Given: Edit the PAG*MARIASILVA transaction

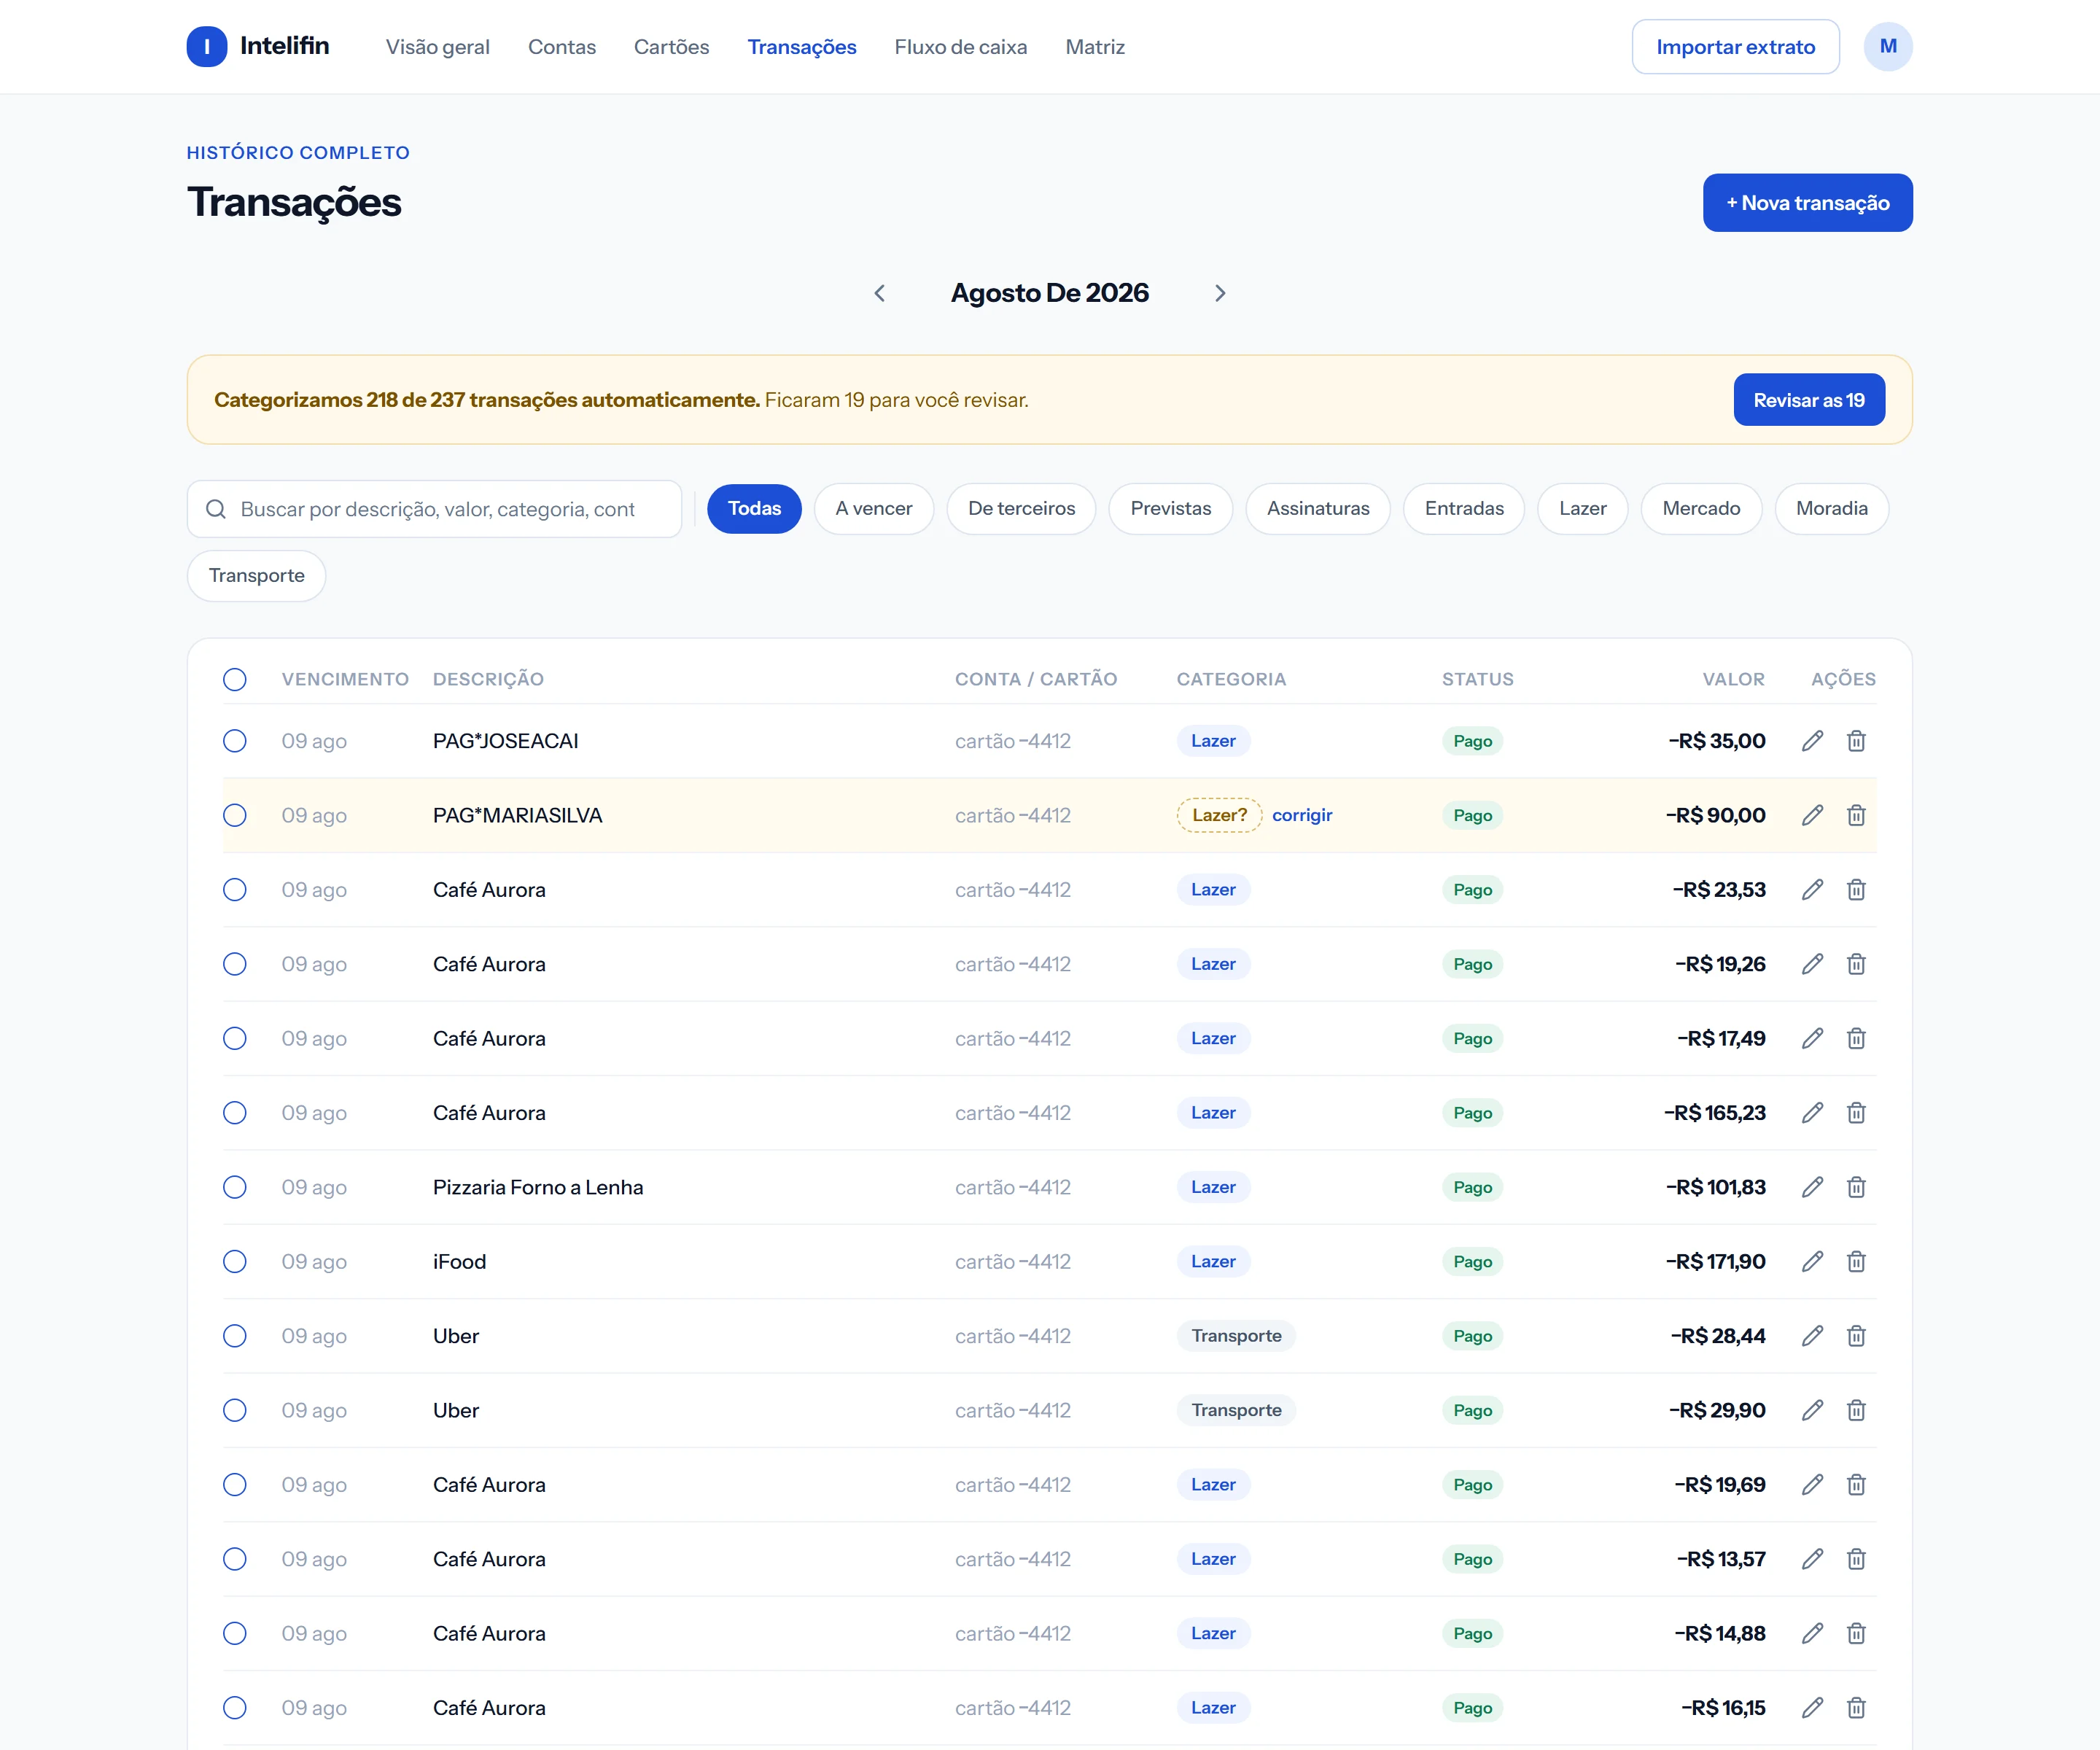Looking at the screenshot, I should point(1813,815).
